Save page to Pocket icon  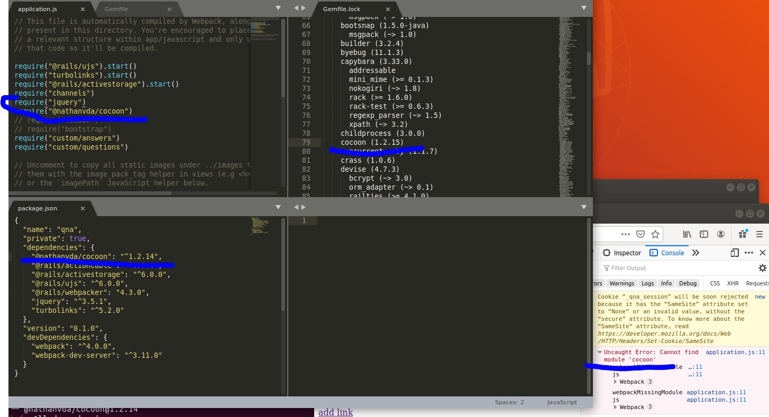(x=640, y=234)
